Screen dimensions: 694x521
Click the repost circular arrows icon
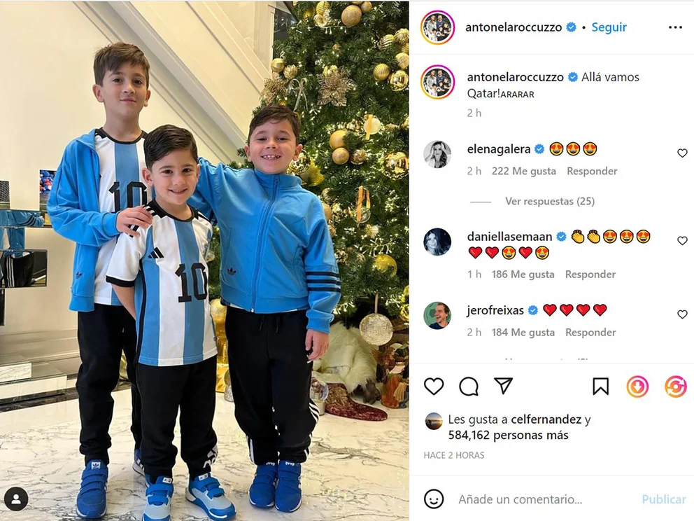pyautogui.click(x=675, y=387)
